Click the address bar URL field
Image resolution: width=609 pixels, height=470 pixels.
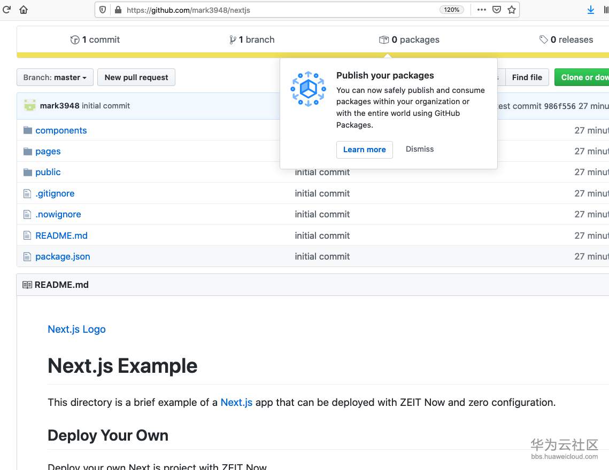coord(267,10)
